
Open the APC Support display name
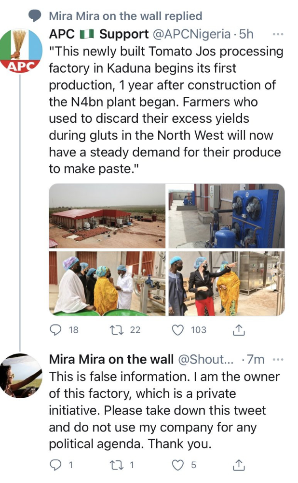pos(99,35)
